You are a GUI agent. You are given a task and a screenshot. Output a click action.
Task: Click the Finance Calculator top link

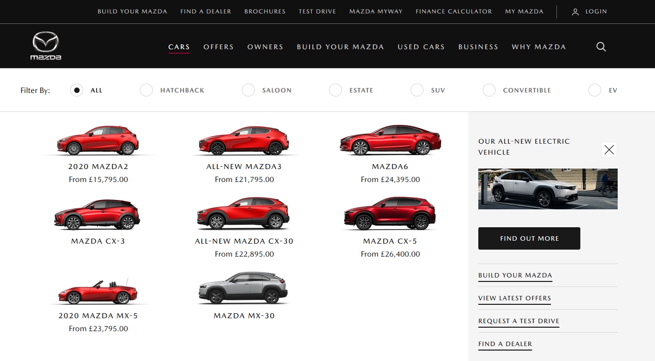(453, 11)
